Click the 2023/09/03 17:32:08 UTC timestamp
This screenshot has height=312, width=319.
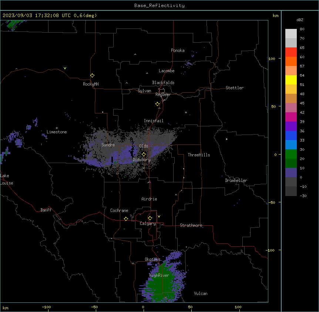tap(37, 16)
